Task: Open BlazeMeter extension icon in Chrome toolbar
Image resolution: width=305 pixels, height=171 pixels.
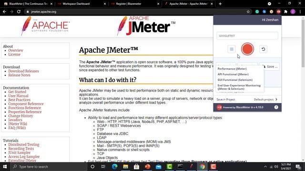Action: [278, 11]
